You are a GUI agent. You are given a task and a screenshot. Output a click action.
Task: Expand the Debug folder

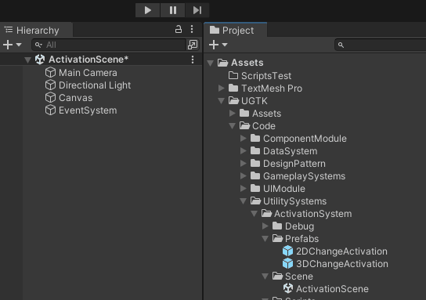265,226
